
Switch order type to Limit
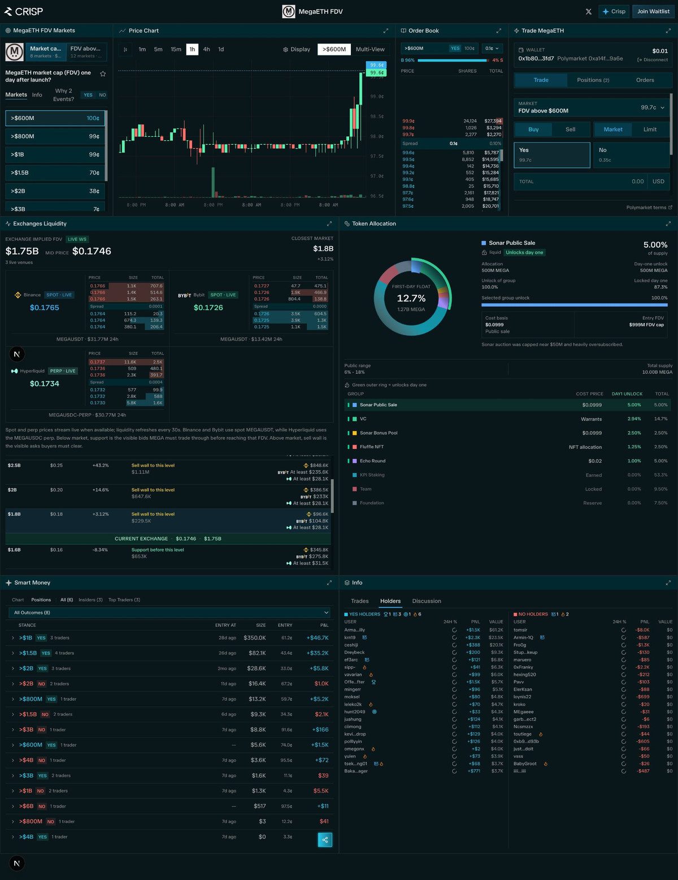[x=650, y=129]
